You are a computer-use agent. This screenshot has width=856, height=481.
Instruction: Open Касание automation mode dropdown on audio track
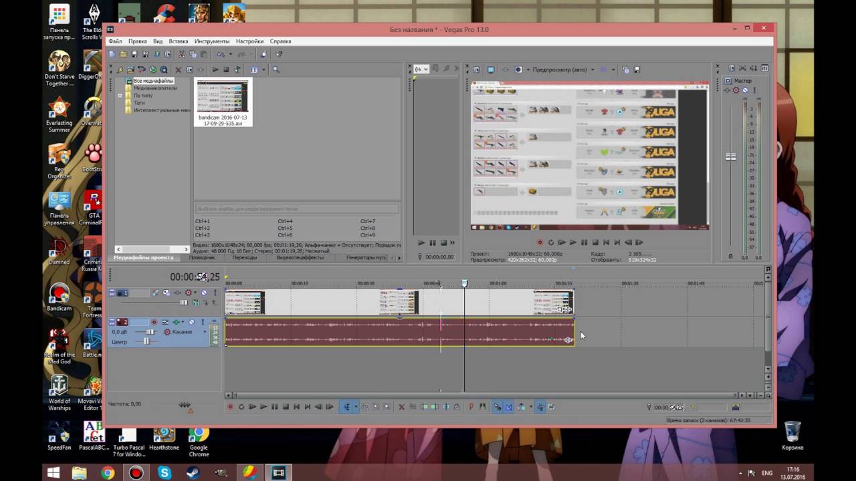pos(205,332)
